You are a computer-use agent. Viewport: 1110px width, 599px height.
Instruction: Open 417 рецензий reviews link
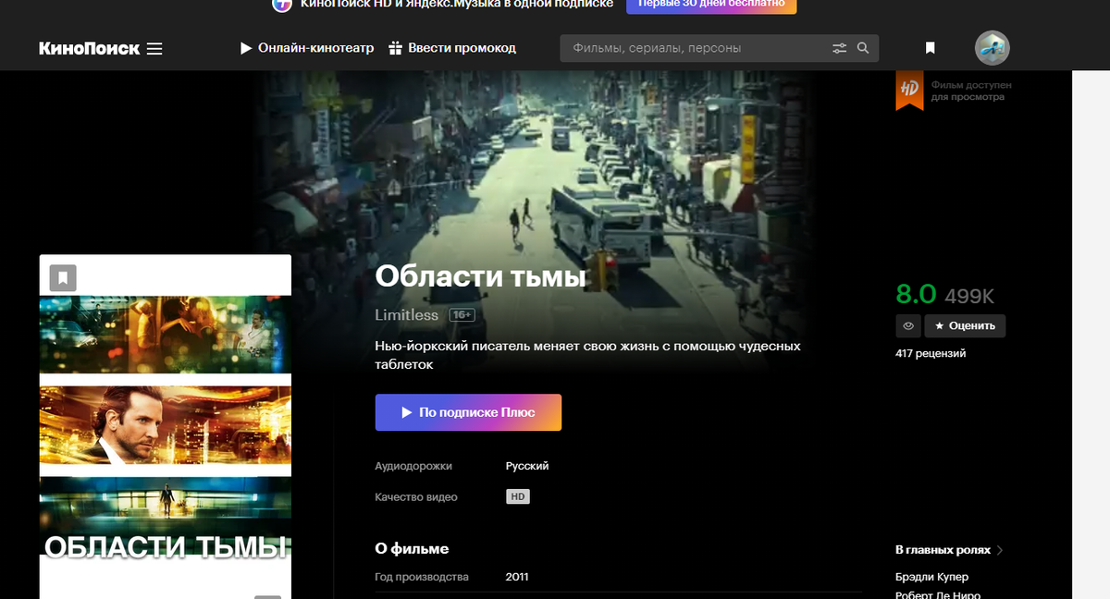[930, 352]
